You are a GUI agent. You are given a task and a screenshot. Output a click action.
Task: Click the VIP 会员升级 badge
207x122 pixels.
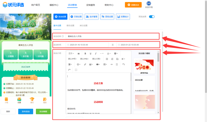click(x=149, y=5)
